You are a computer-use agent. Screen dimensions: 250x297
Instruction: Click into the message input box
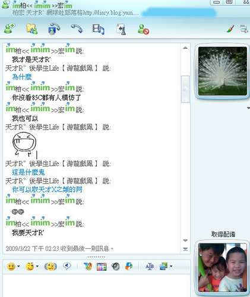[96, 286]
